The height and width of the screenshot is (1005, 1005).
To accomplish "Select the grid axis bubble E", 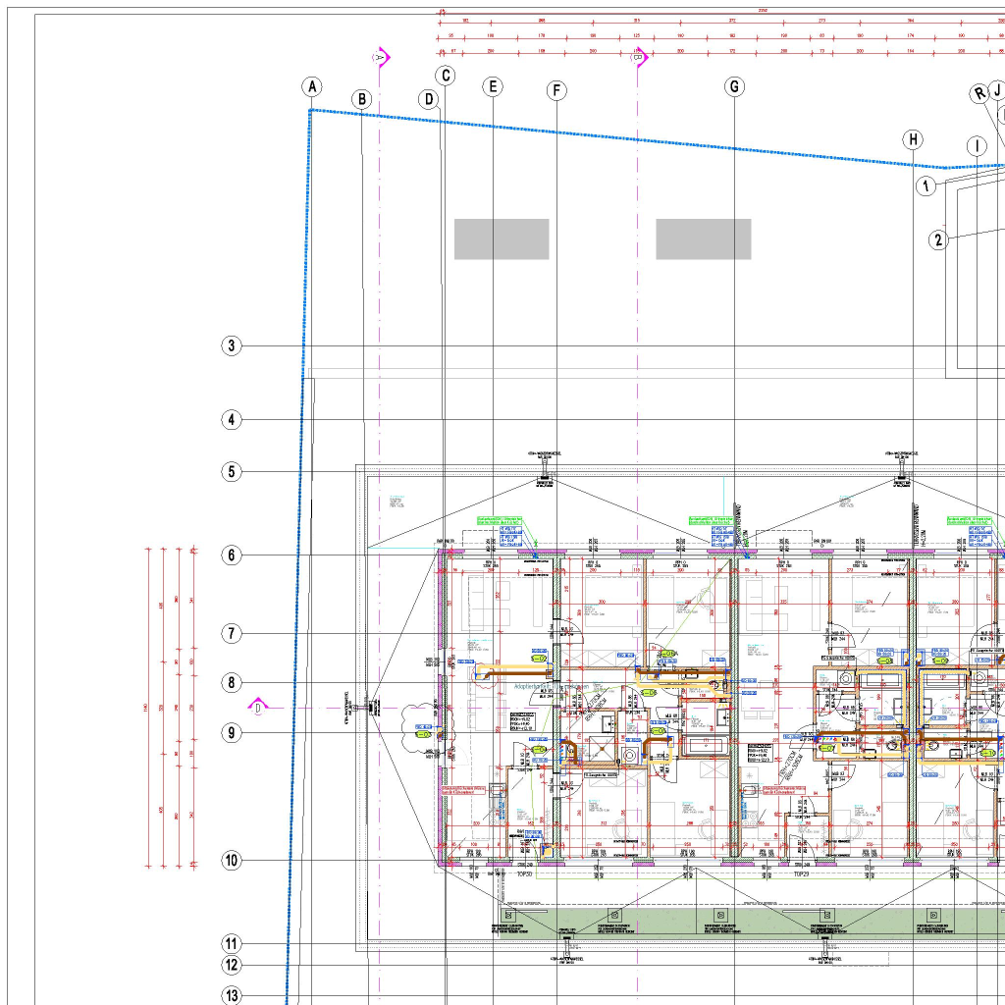I will pos(493,86).
